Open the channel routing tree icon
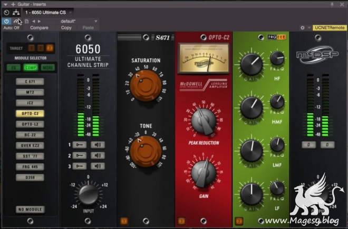The width and height of the screenshot is (348, 229). click(x=16, y=13)
